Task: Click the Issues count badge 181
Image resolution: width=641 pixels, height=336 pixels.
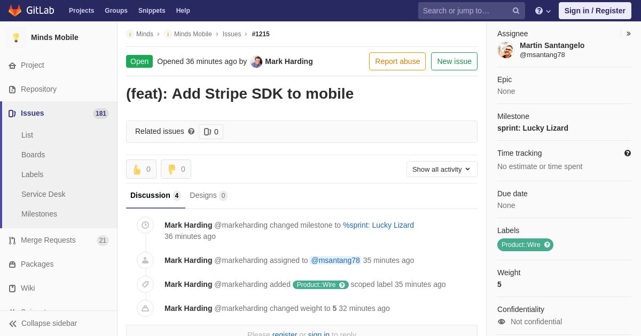Action: (101, 114)
